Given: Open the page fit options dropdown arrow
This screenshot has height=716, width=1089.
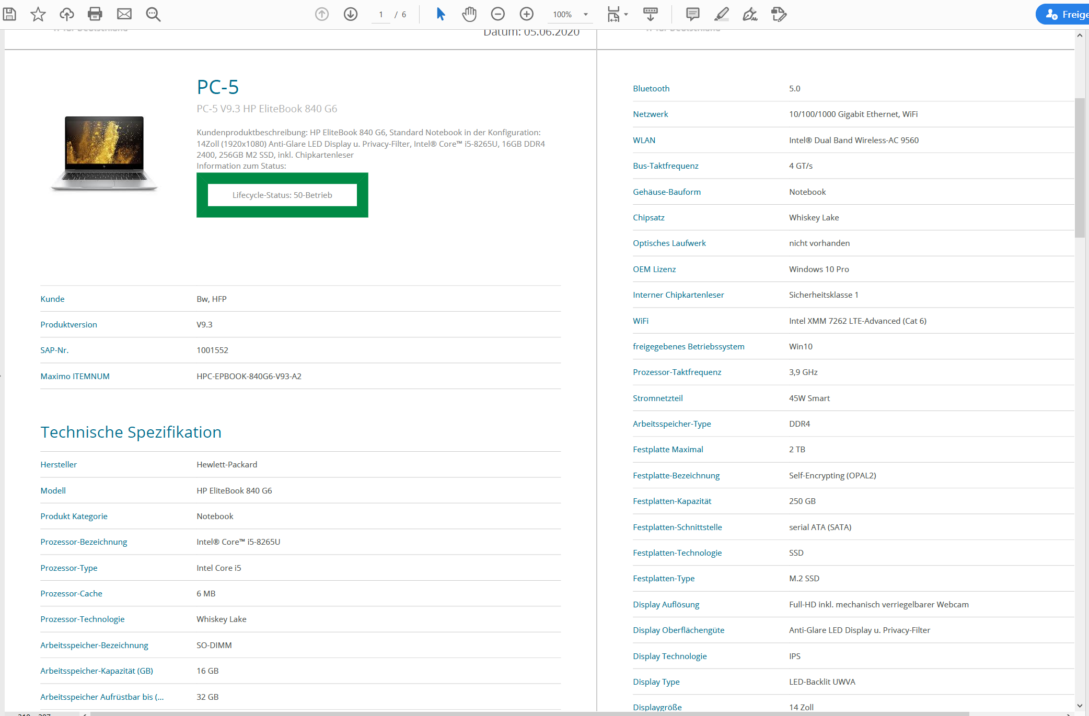Looking at the screenshot, I should [x=626, y=15].
